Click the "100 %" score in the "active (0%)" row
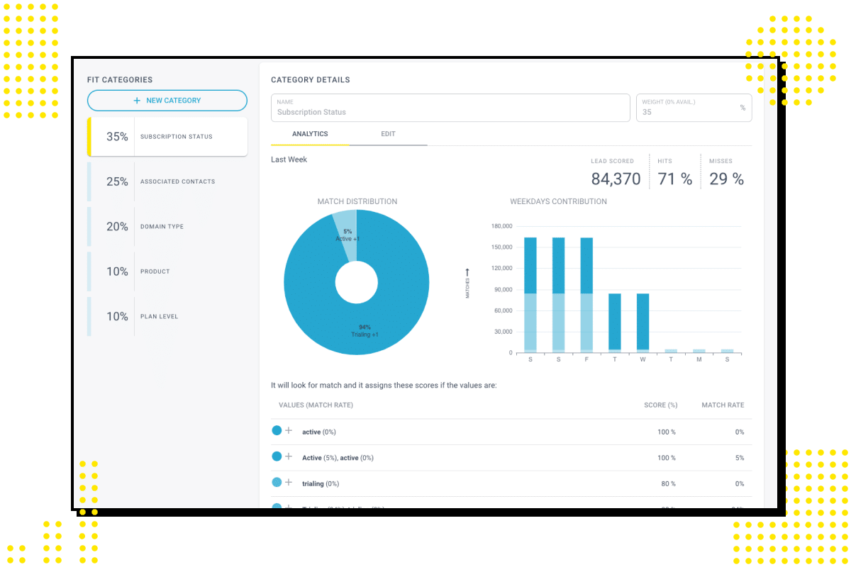The image size is (851, 567). click(x=667, y=432)
